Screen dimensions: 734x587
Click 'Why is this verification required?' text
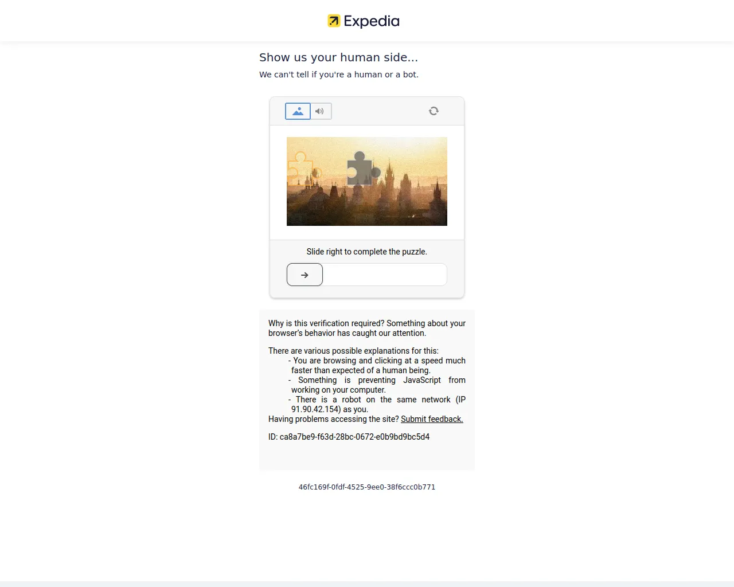326,323
